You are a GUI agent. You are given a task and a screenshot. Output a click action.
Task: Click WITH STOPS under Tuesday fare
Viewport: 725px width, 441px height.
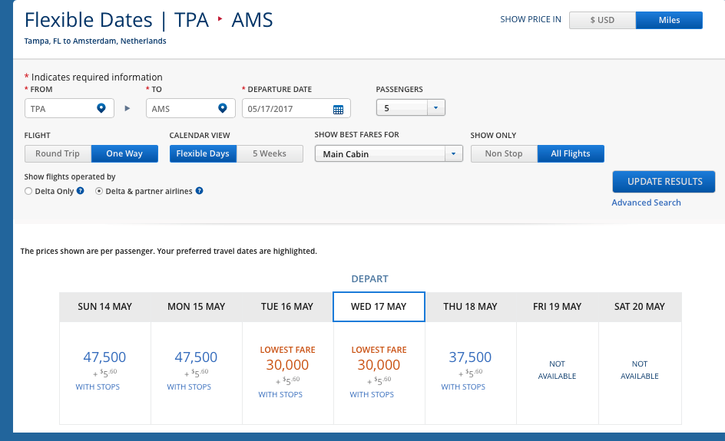coord(280,395)
